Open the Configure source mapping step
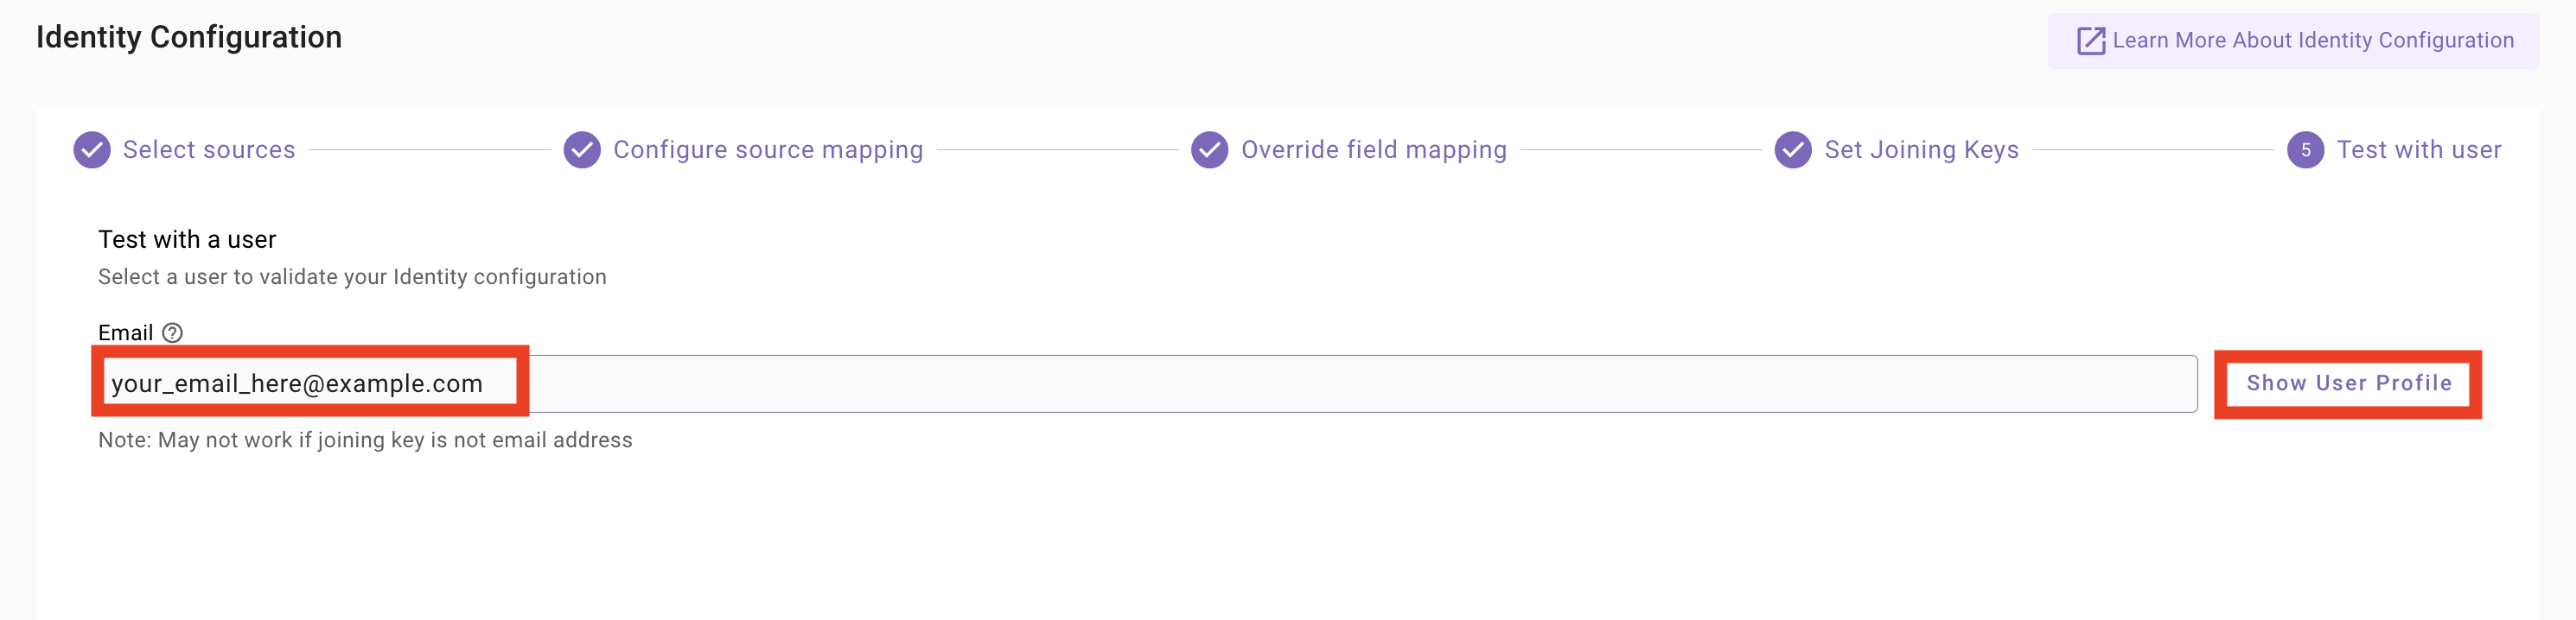 pos(768,149)
